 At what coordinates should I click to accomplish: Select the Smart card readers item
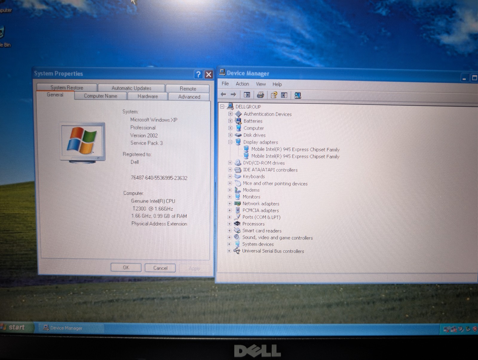262,231
